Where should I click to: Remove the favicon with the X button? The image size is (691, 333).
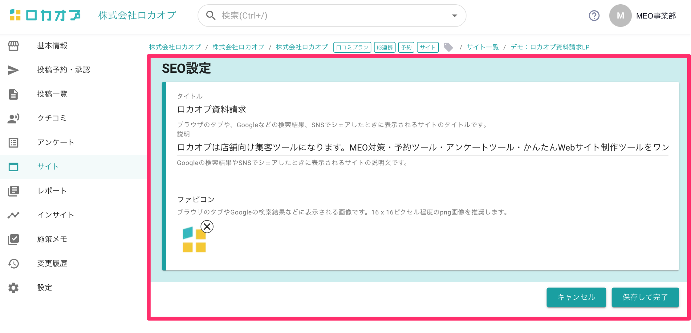(207, 227)
